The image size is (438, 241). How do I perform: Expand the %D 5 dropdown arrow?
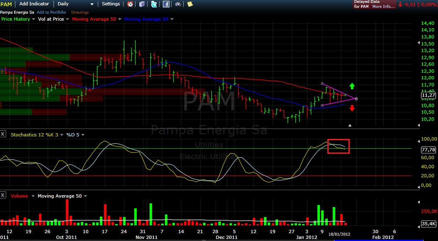[83, 135]
